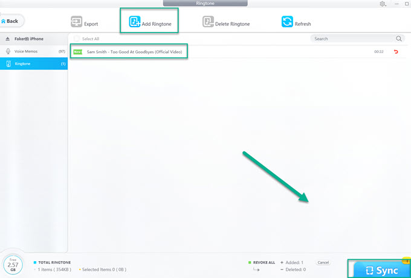Select the Sam Smith Too Good At Goodbyes row
Viewport: 411px width, 278px height.
click(x=239, y=52)
